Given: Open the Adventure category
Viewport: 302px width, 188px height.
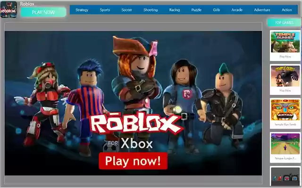Looking at the screenshot, I should coord(262,10).
